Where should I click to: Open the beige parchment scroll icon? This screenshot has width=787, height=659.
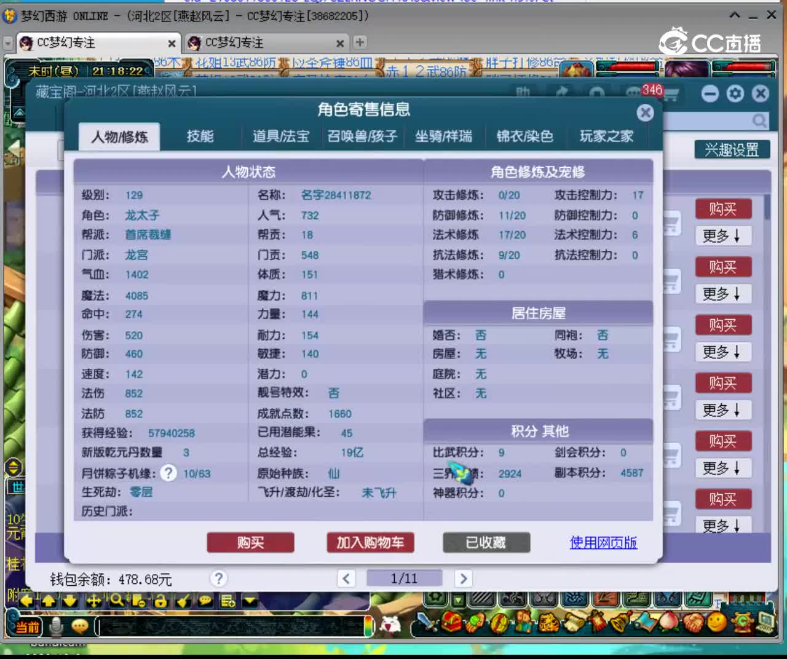click(x=575, y=622)
